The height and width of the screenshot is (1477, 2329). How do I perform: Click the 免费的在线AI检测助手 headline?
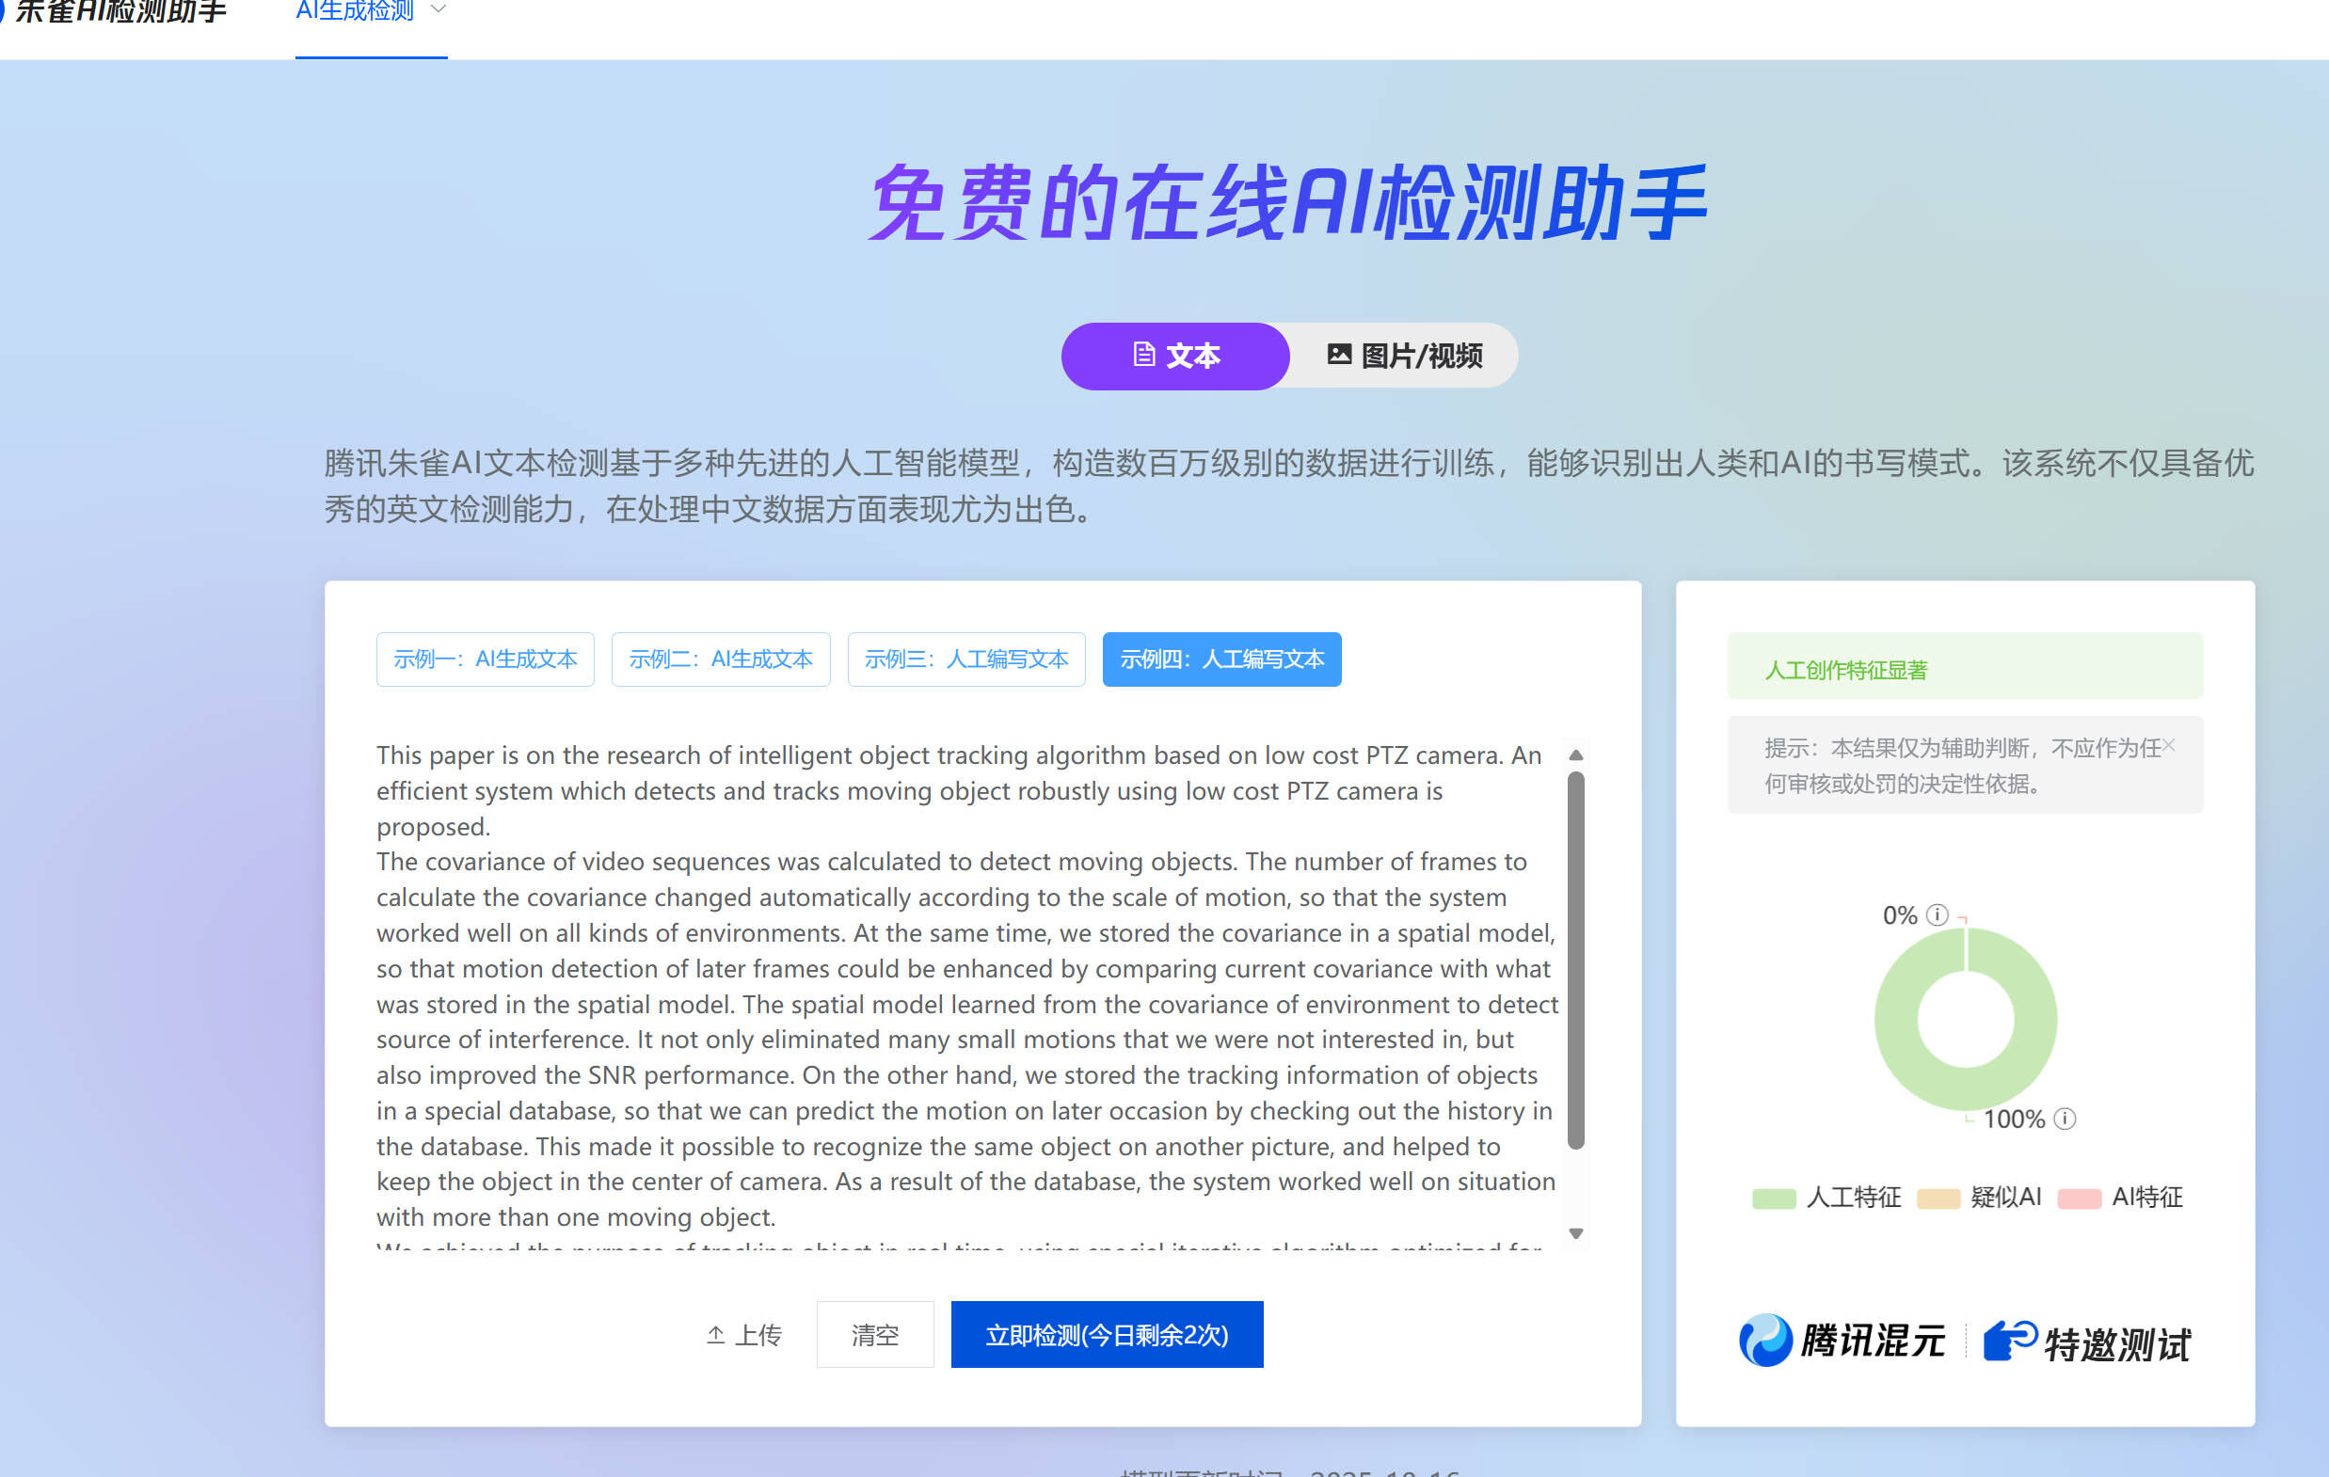(1287, 201)
